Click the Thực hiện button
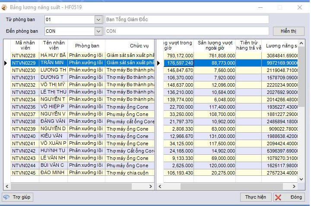The image size is (311, 206). [255, 197]
